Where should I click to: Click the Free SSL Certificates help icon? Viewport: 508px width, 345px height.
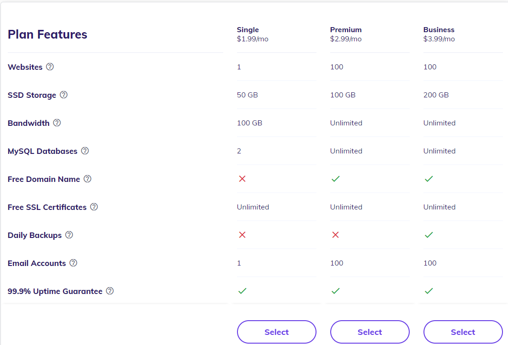pos(94,207)
